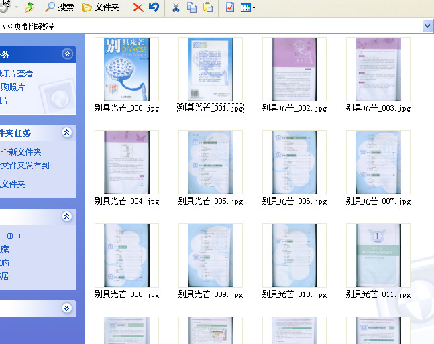Select thumbnail of 别具光芒_010.jpg
The width and height of the screenshot is (434, 344).
coord(294,255)
